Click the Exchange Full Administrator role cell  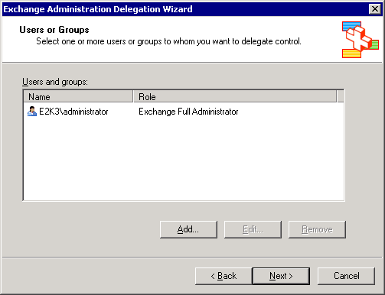click(188, 112)
